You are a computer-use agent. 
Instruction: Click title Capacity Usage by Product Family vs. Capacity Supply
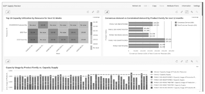tap(32, 68)
